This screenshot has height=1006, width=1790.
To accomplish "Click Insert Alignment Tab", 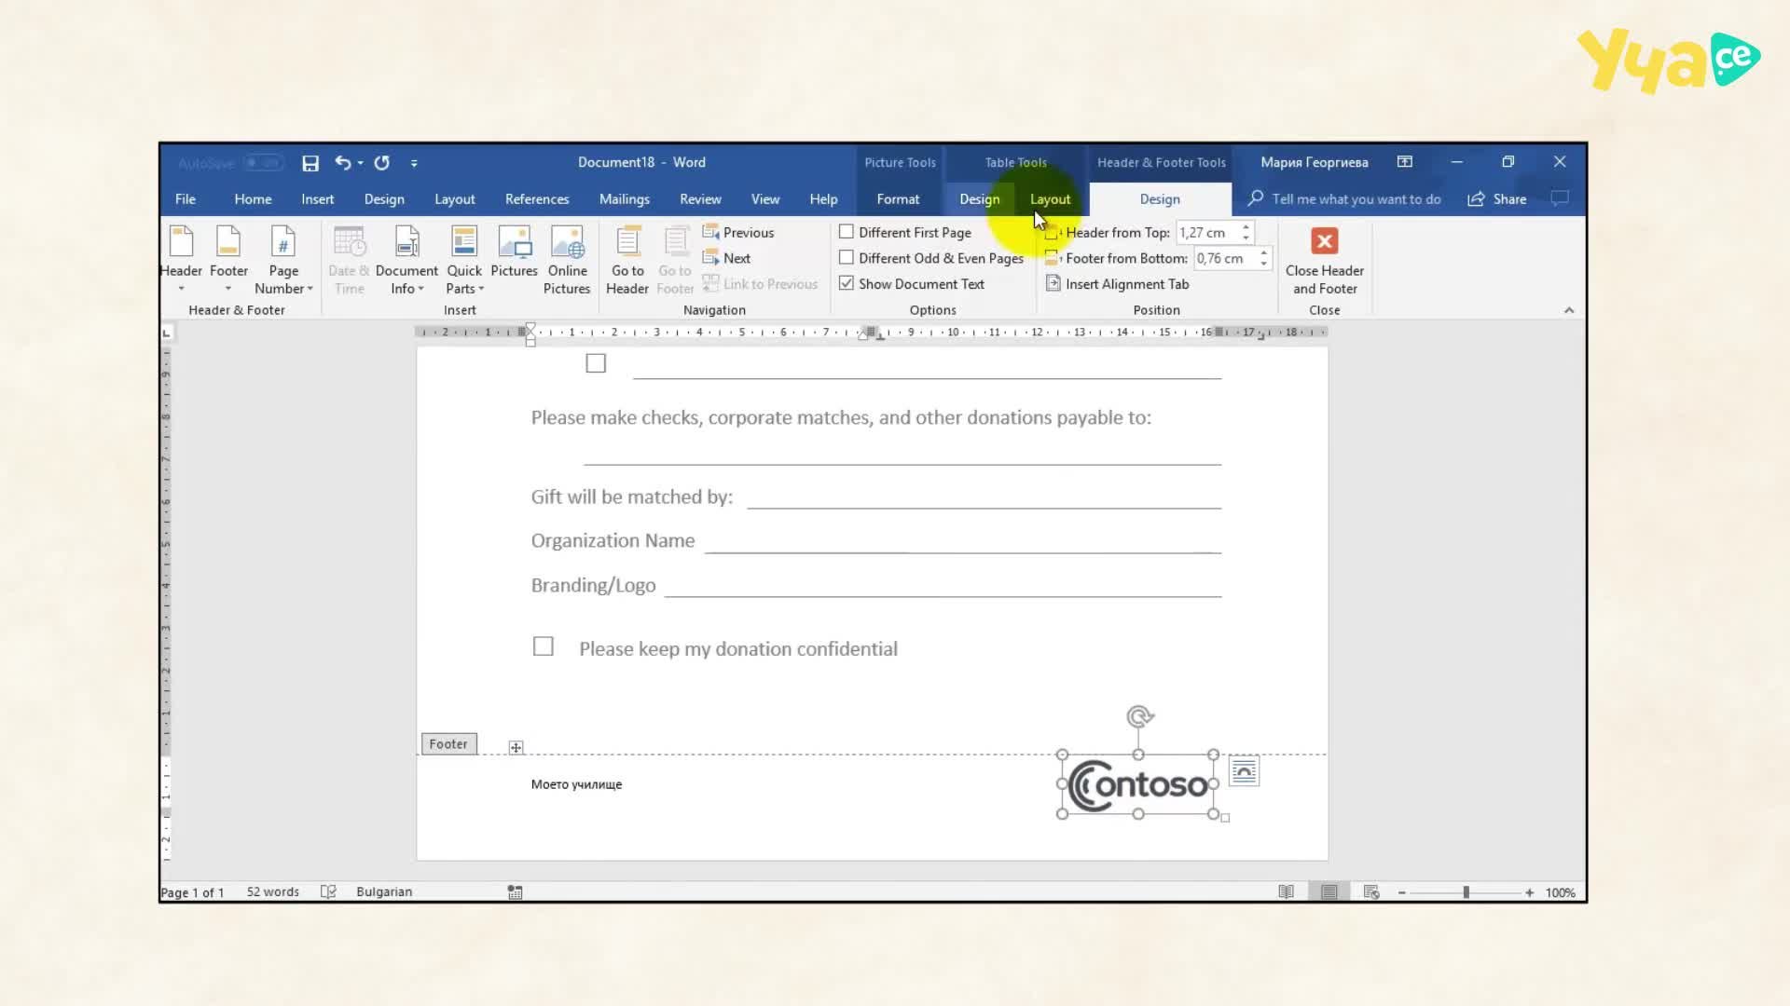I will [x=1118, y=284].
